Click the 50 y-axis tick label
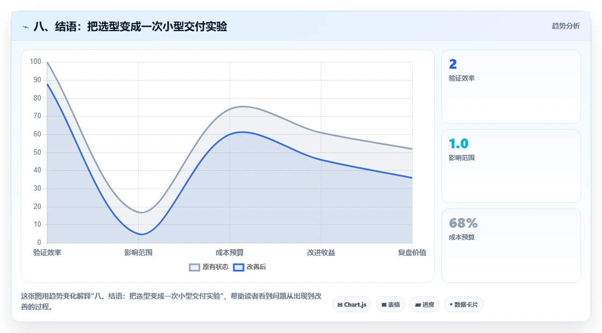Screen dimensions: 602x333 pos(37,153)
